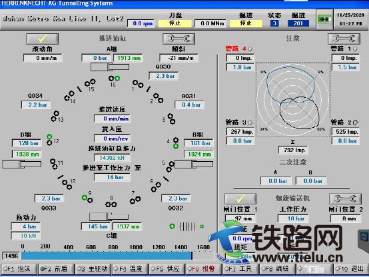Click total thrust value 14302 kN
Screen dimensions: 369x277
point(112,158)
